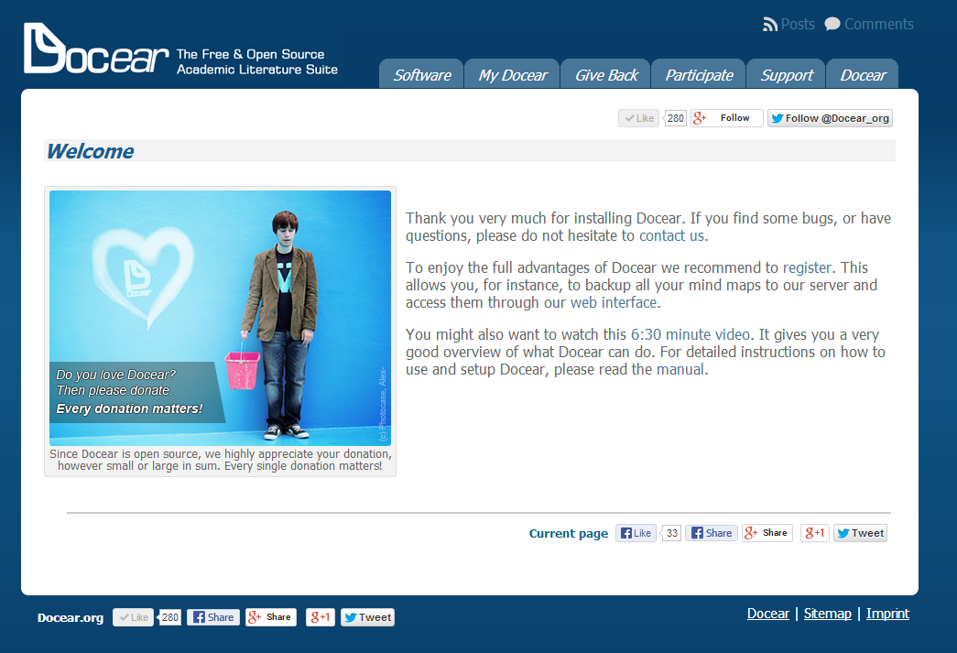Viewport: 957px width, 653px height.
Task: Tweet about Docear.org in footer
Action: (367, 617)
